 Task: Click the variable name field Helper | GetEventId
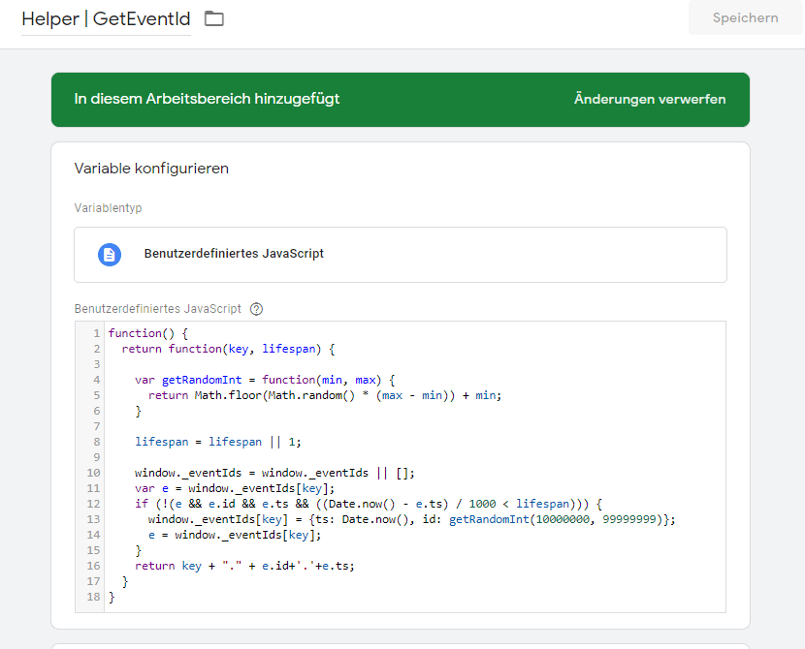(x=106, y=18)
